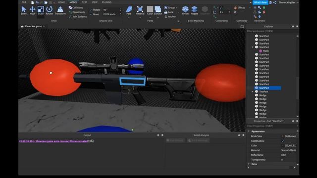Expand the Data properties section

pyautogui.click(x=249, y=164)
